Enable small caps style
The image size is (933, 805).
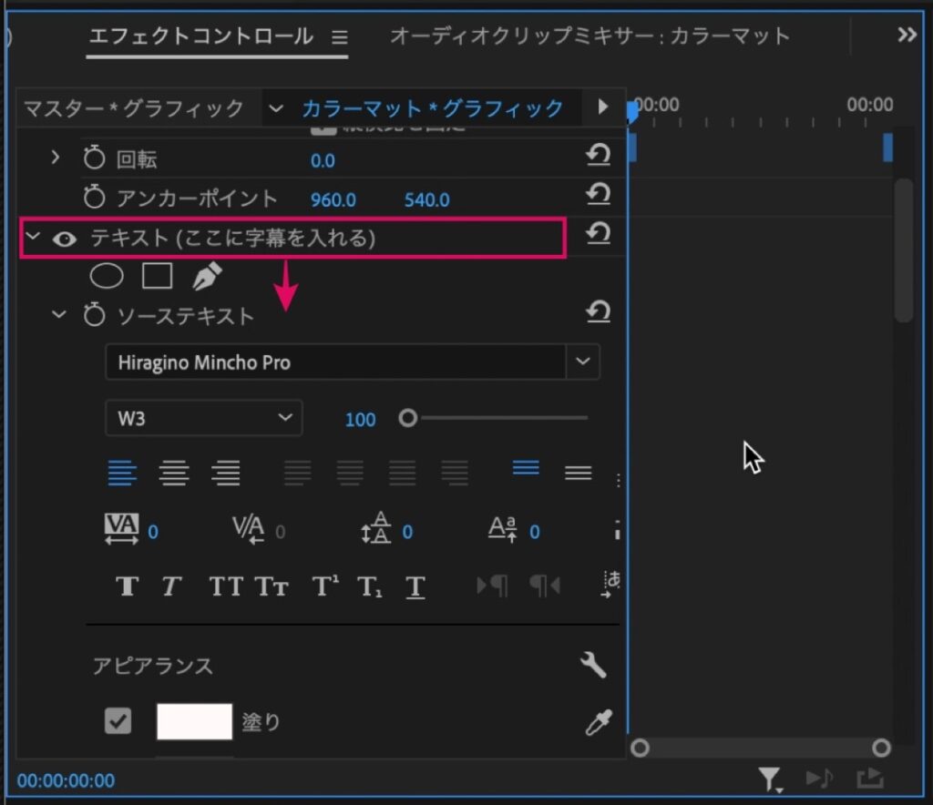[272, 586]
